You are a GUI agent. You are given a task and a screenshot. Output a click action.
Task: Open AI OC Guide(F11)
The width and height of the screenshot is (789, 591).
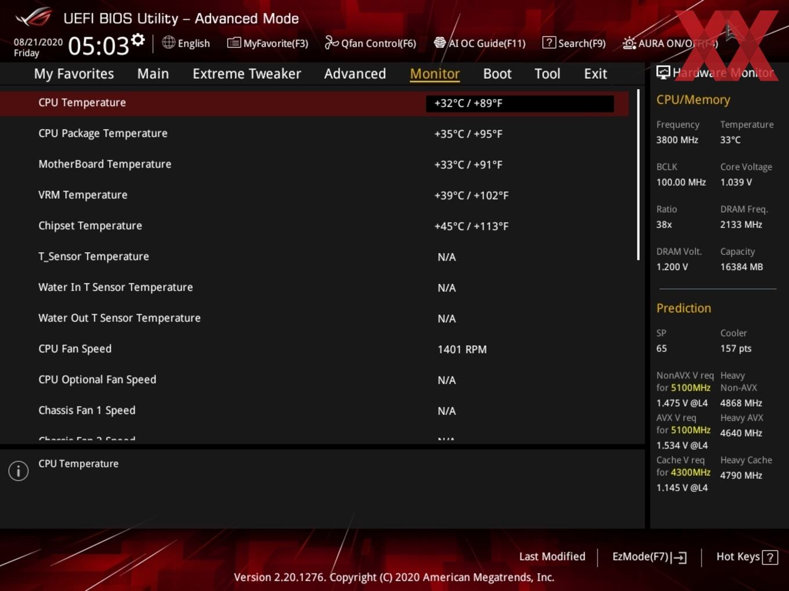487,43
